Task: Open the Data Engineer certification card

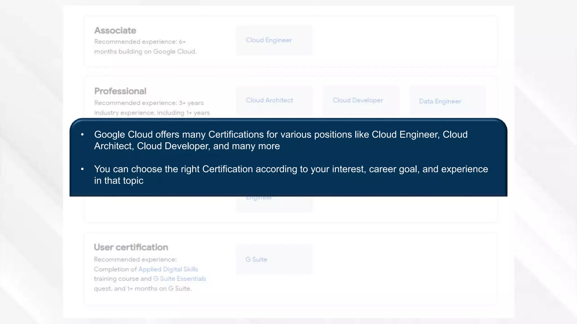Action: click(447, 101)
